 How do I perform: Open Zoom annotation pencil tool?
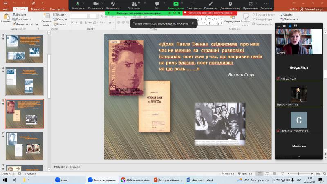click(x=211, y=4)
